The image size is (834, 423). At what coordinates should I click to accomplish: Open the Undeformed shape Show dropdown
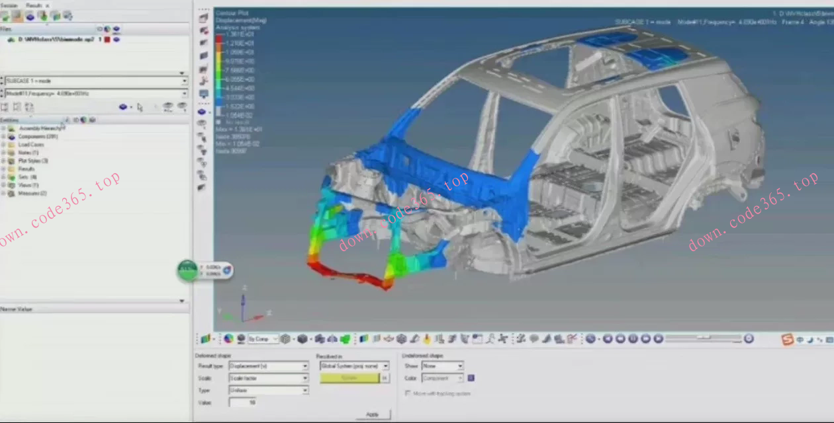pos(459,365)
